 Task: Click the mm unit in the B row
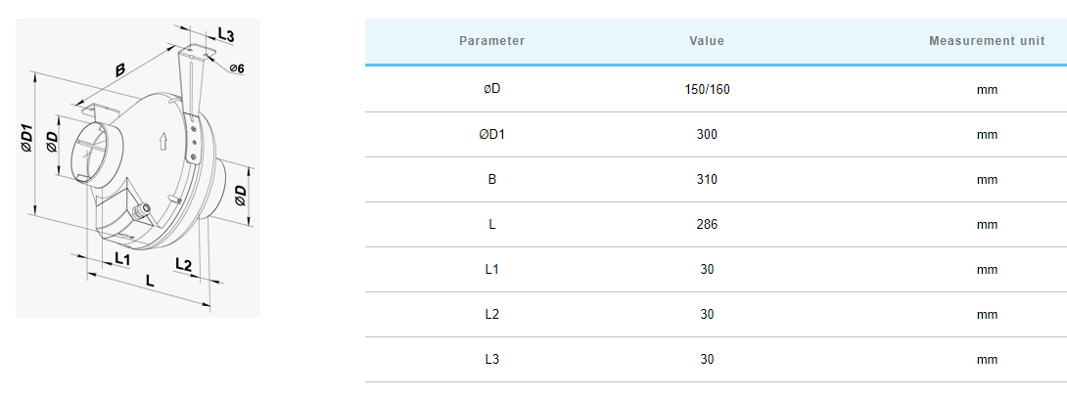click(x=987, y=180)
